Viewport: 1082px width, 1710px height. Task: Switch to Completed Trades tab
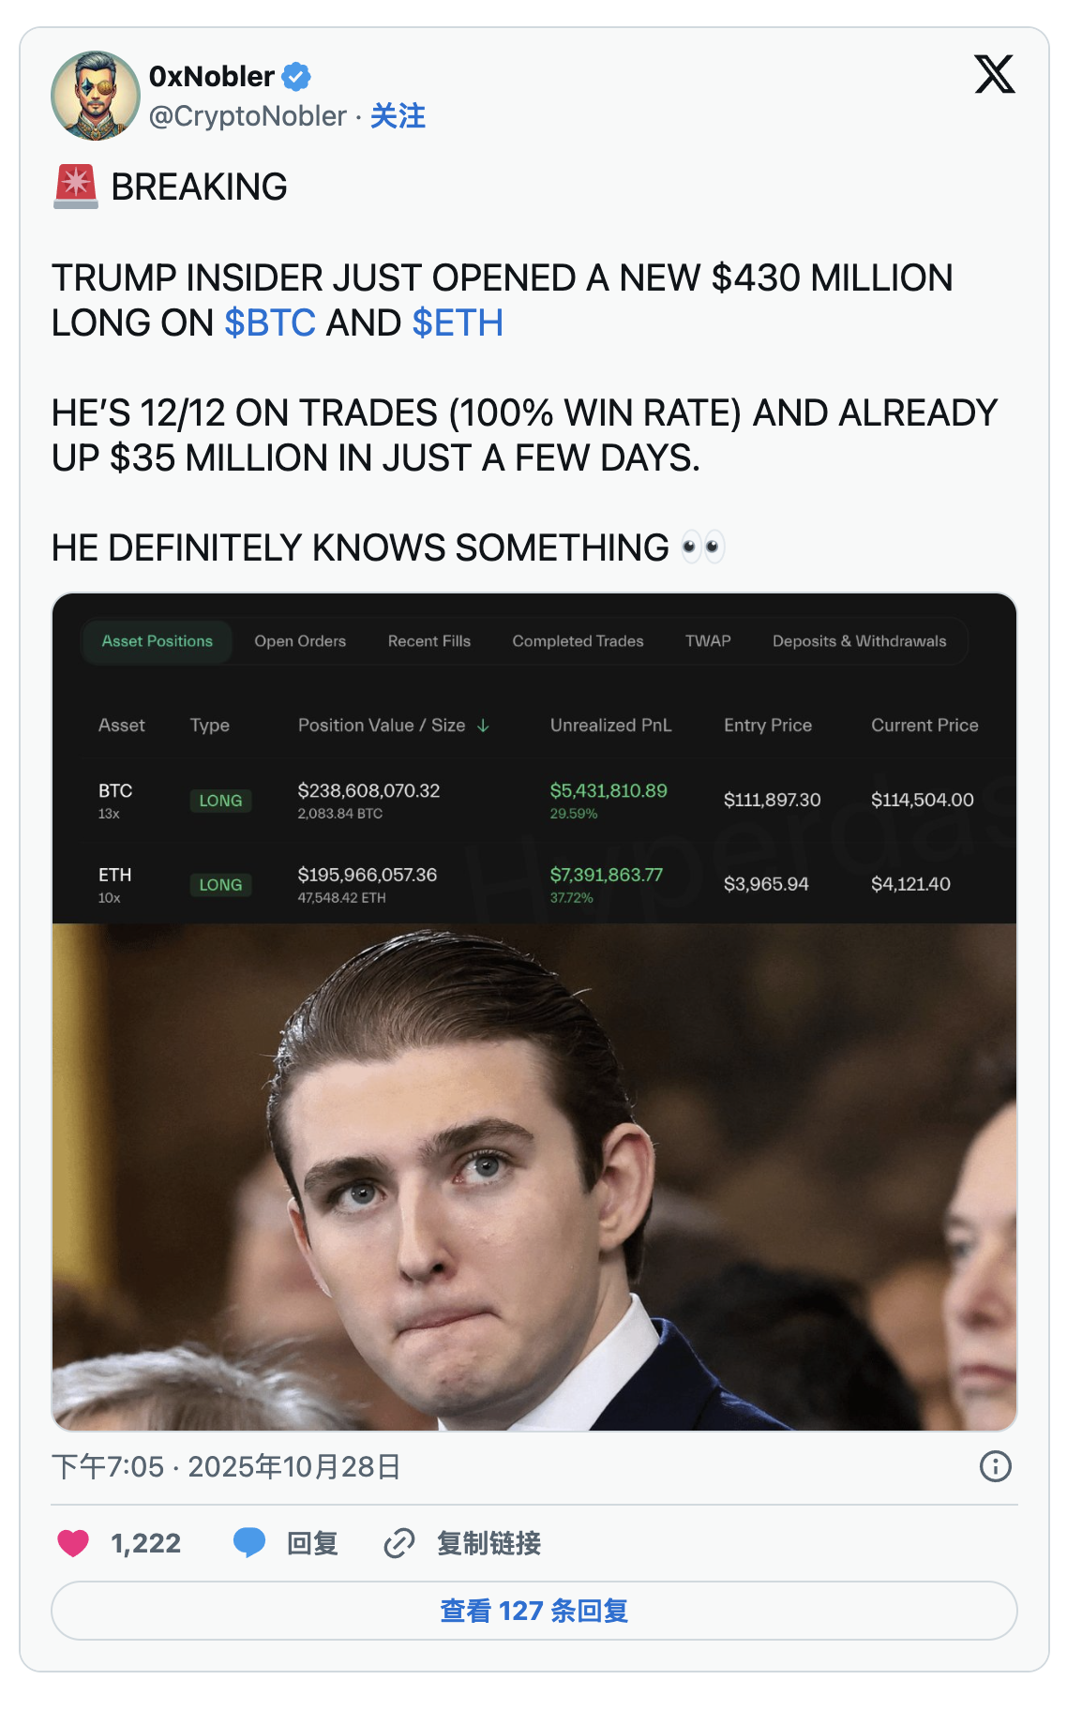click(578, 641)
